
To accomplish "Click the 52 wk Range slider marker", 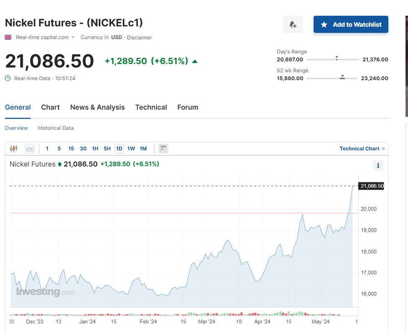I will tap(342, 77).
